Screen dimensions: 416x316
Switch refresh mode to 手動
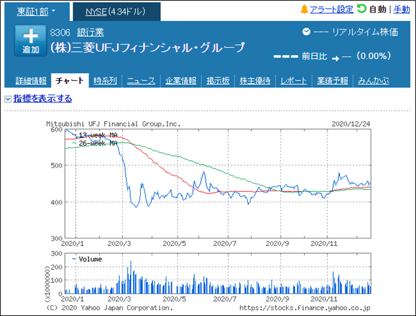click(x=402, y=10)
